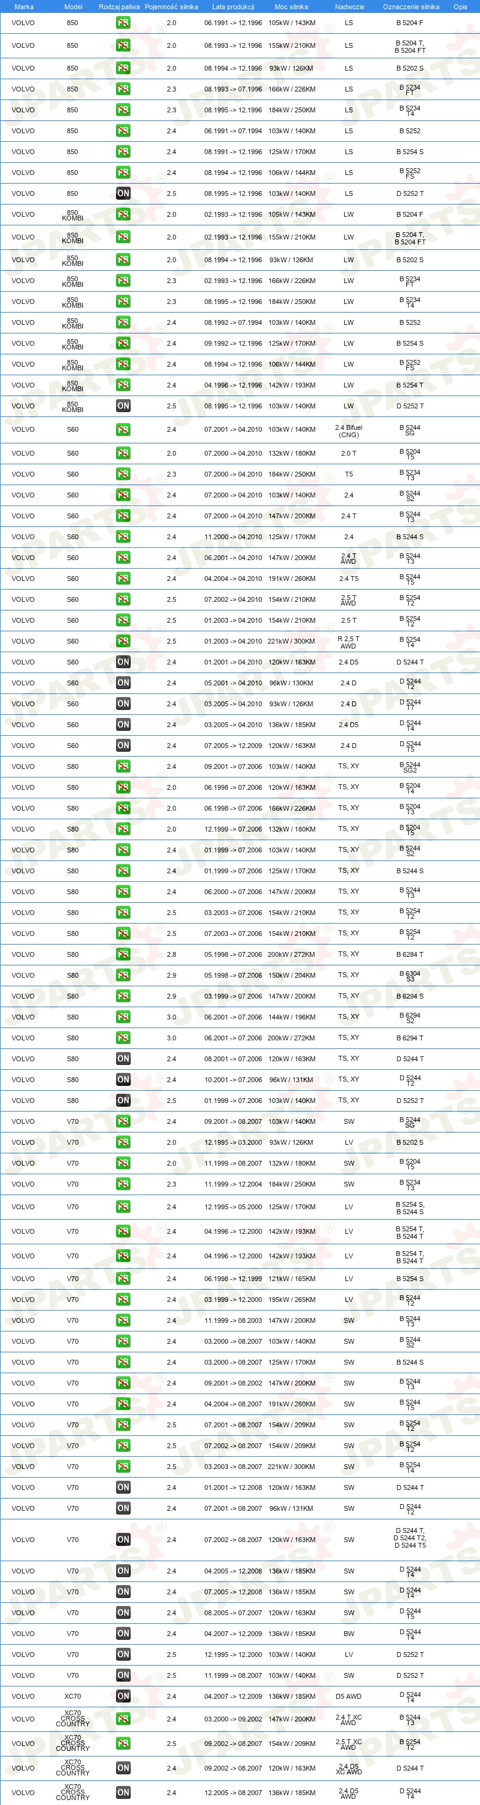
Task: Click the '144kW / 196KM' power cell
Action: pos(292,1016)
